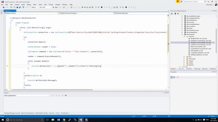
Task: Open the Build menu
Action: 23,4
